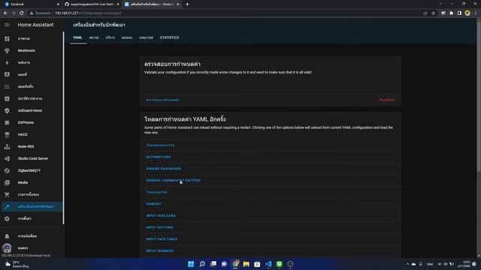The height and width of the screenshot is (270, 481).
Task: Switch to the fourth developer tools tab
Action: [127, 37]
